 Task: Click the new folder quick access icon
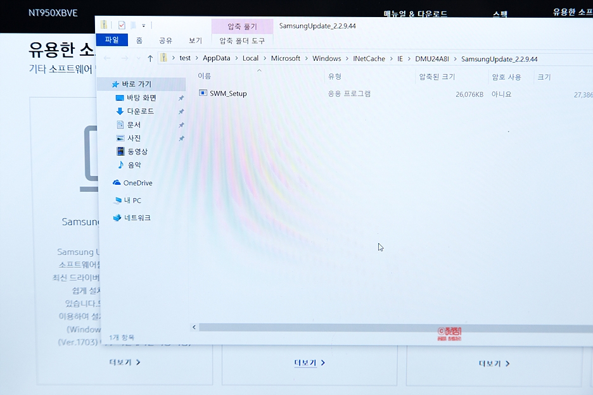pyautogui.click(x=133, y=25)
